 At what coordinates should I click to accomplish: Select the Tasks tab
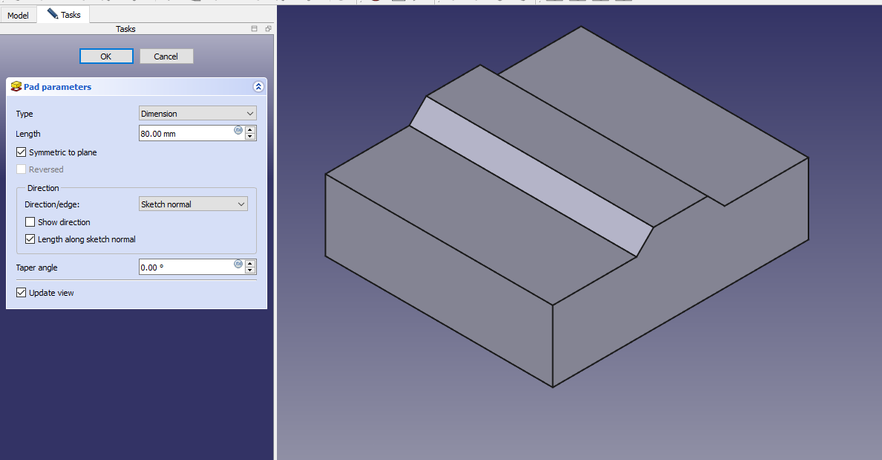[x=64, y=15]
